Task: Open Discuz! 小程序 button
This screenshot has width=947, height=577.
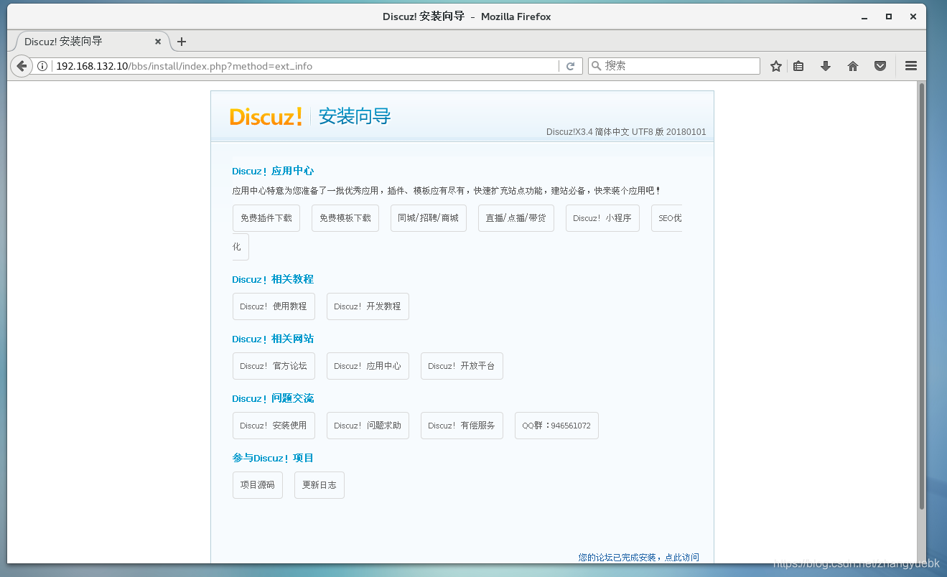Action: pyautogui.click(x=602, y=218)
